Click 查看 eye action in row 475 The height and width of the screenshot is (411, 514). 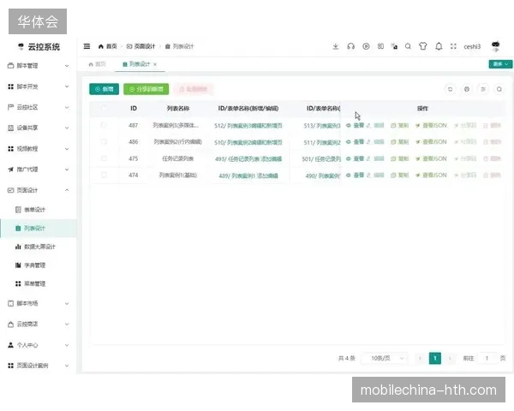pos(356,158)
